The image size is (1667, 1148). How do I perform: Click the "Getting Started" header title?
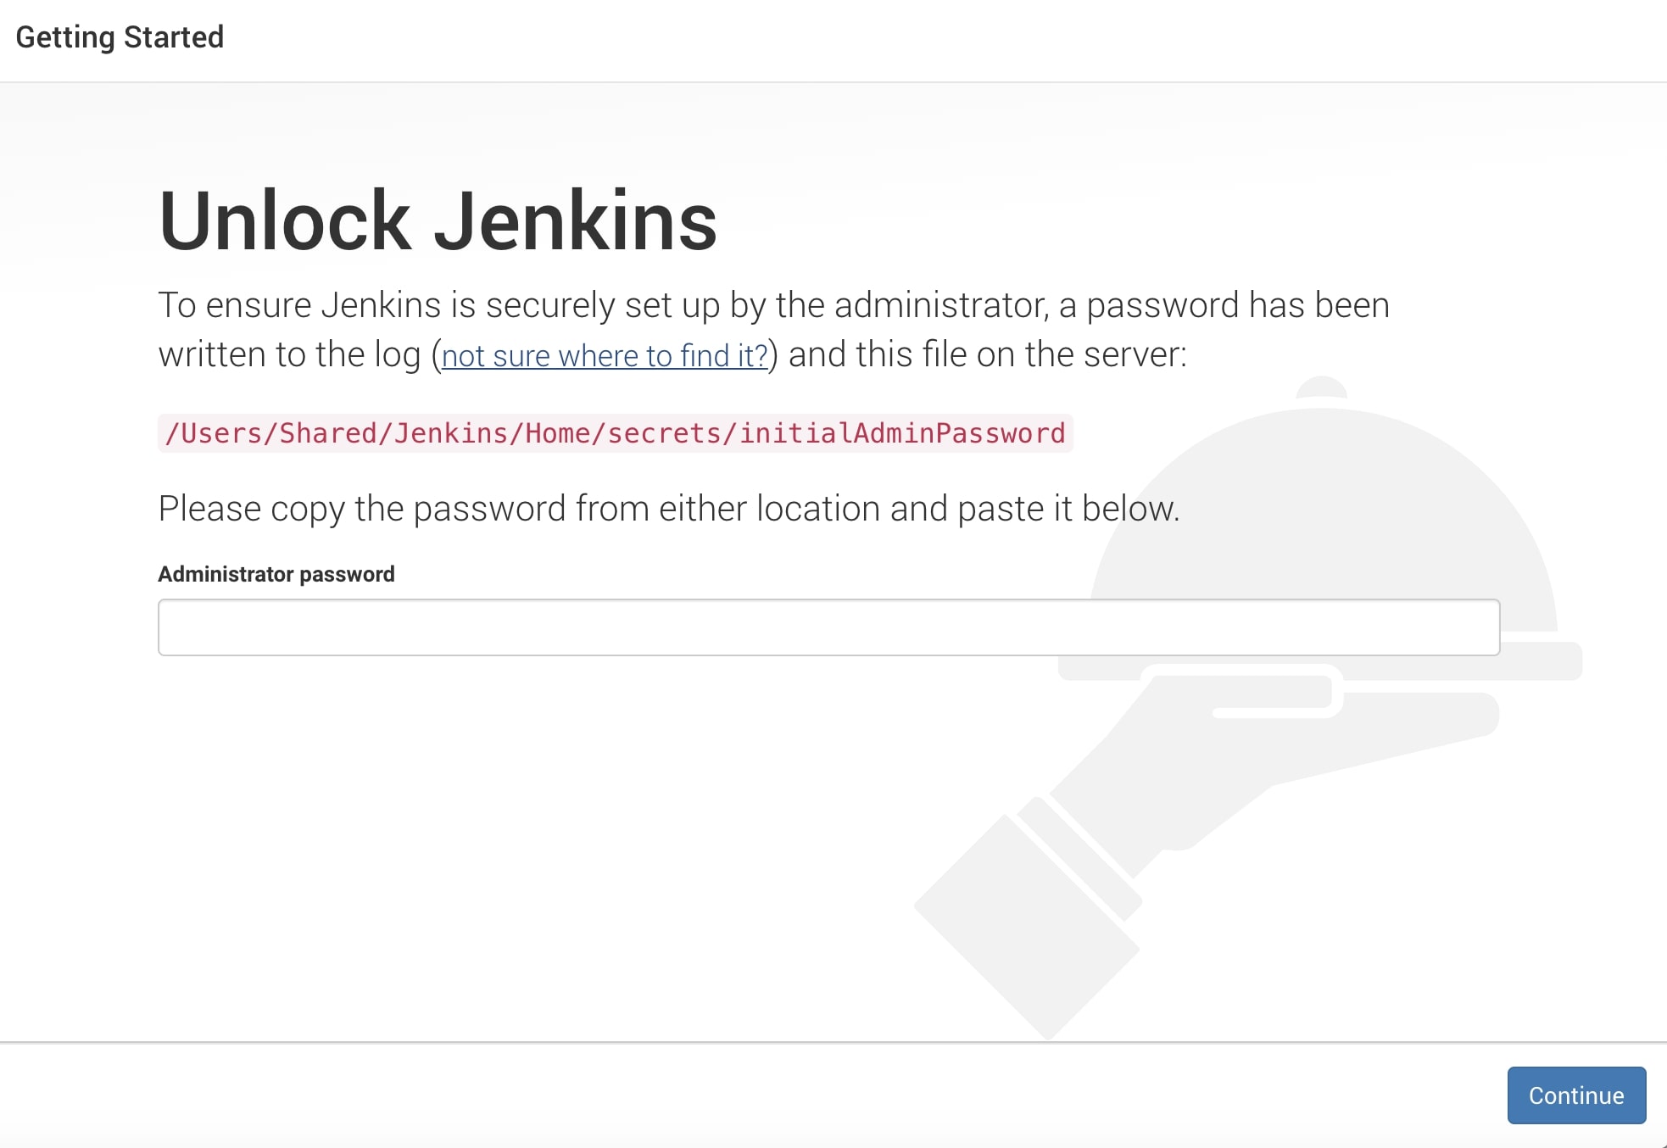pos(120,37)
